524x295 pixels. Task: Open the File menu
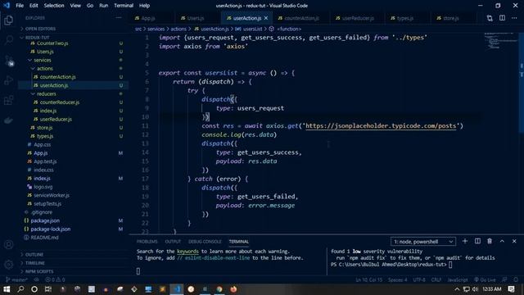[x=20, y=6]
